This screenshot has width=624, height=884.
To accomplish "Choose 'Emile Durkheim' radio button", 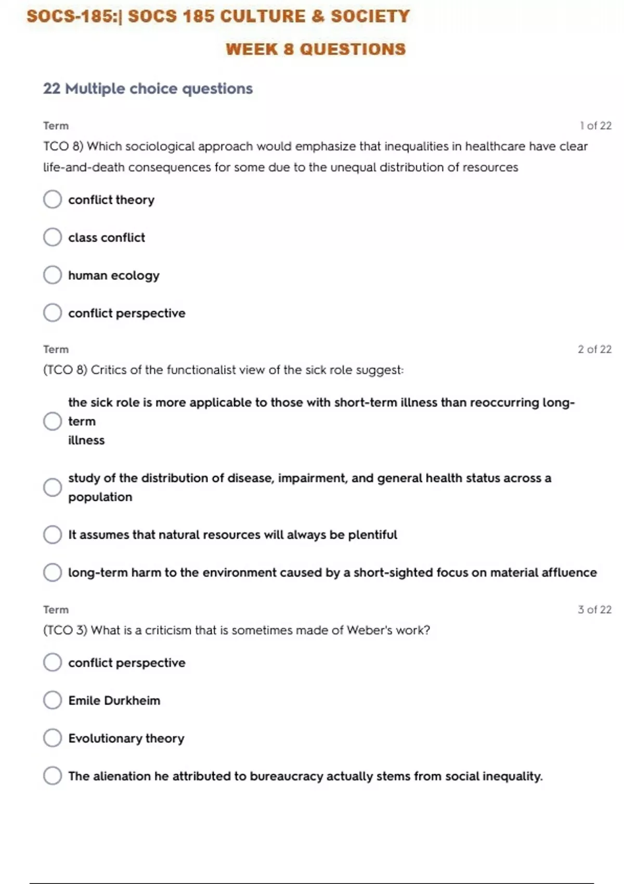I will [x=53, y=700].
